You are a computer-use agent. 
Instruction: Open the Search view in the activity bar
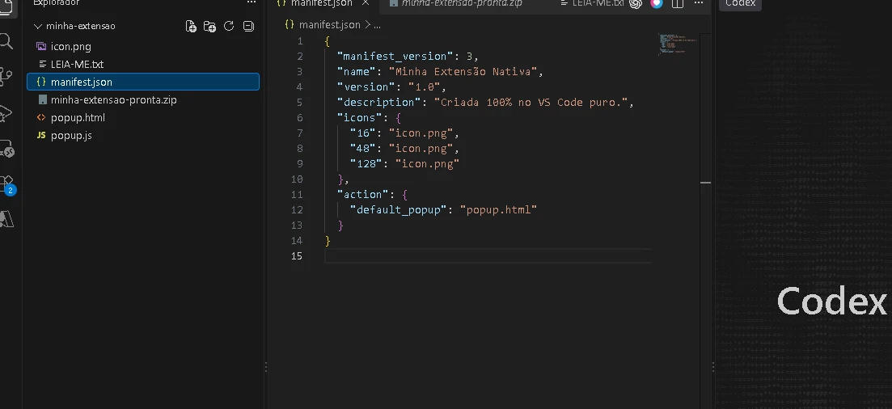[x=6, y=41]
